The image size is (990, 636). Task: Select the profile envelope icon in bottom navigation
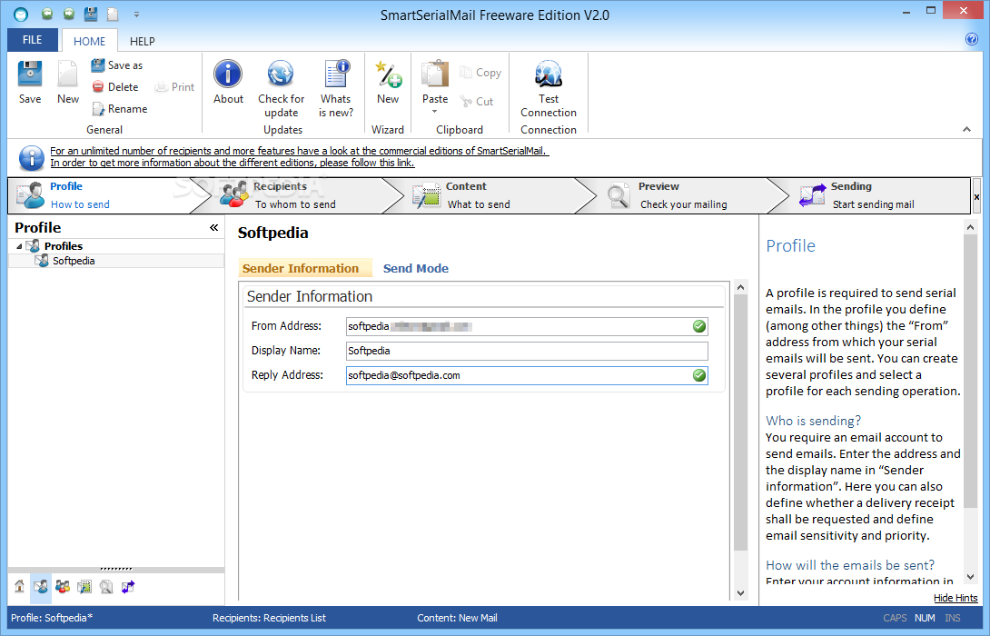(40, 586)
